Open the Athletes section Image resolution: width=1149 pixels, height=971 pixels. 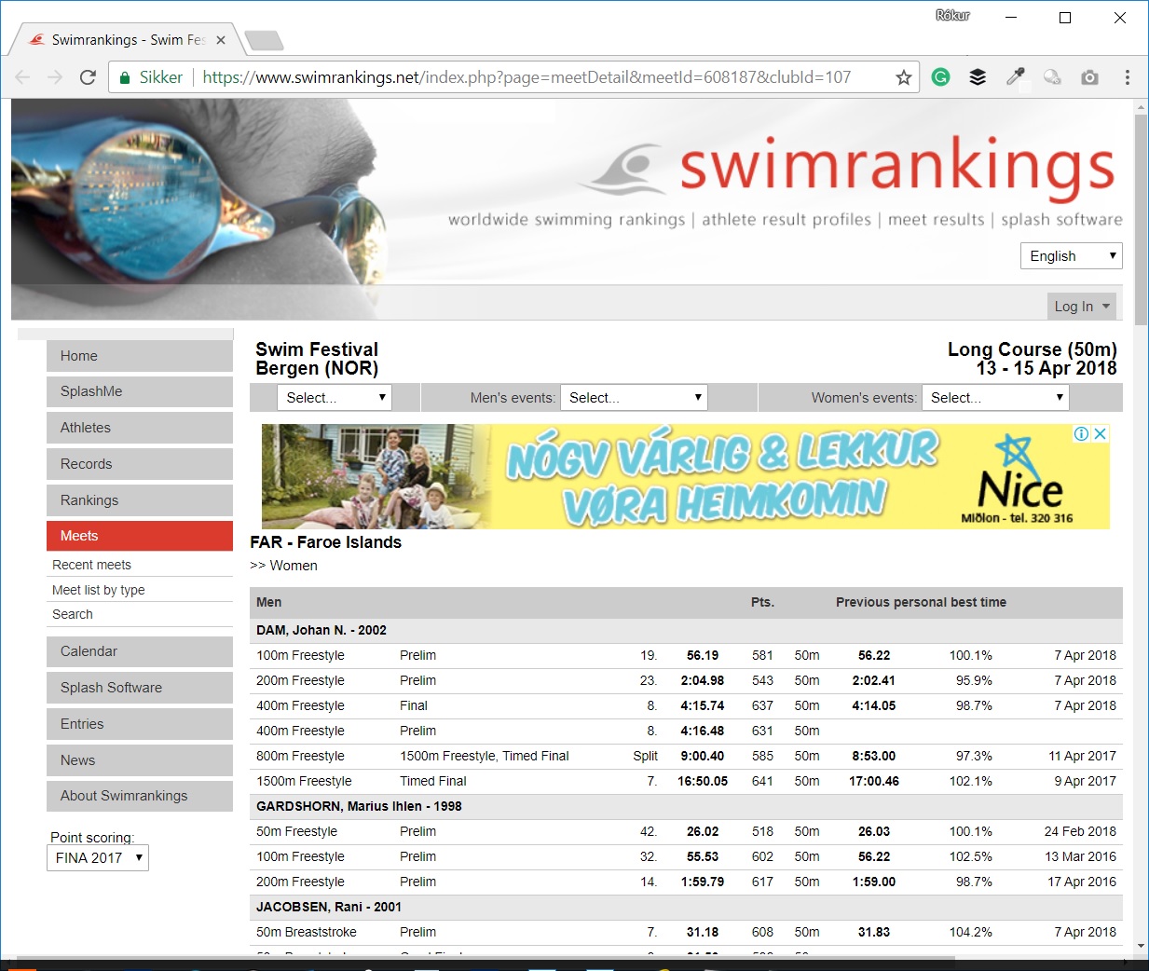pos(140,428)
